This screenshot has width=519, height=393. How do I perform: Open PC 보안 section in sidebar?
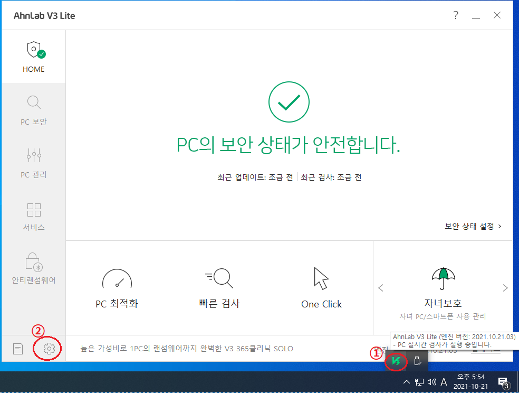(x=33, y=110)
